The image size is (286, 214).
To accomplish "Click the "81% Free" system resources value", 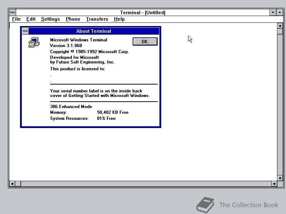I will point(106,118).
